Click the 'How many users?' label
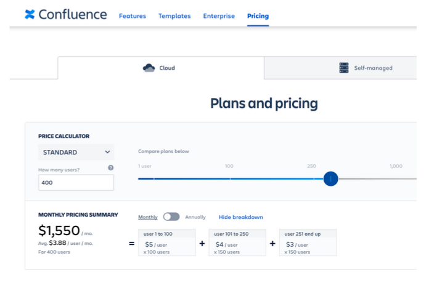The width and height of the screenshot is (442, 290). (x=59, y=170)
